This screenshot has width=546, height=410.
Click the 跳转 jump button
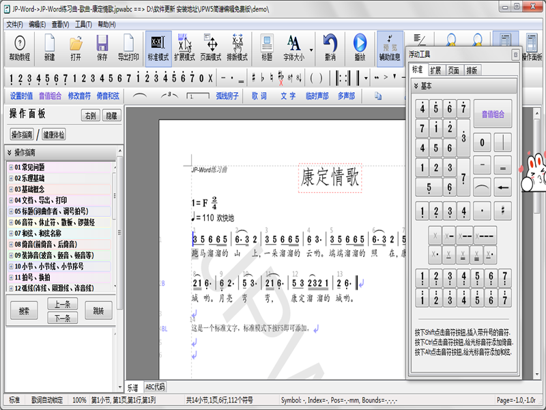[98, 311]
